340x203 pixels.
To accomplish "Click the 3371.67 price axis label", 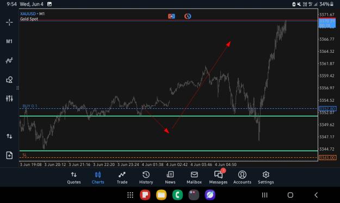I will (327, 15).
